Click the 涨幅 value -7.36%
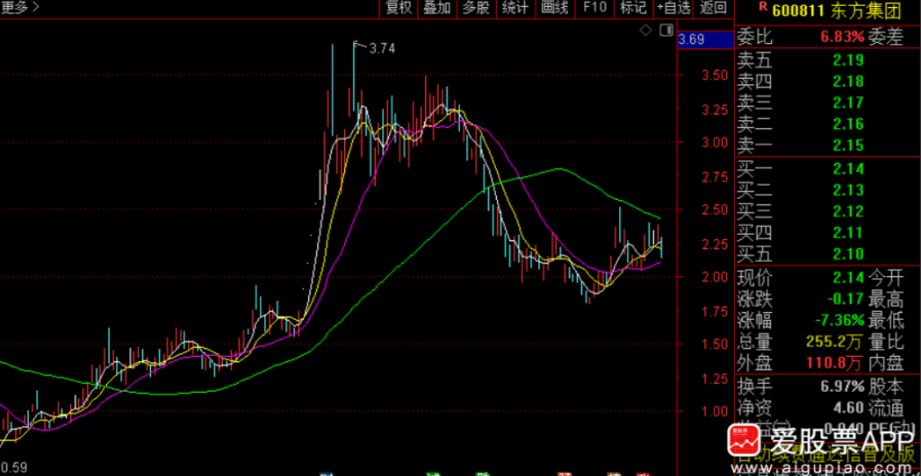The height and width of the screenshot is (476, 921). pos(840,321)
